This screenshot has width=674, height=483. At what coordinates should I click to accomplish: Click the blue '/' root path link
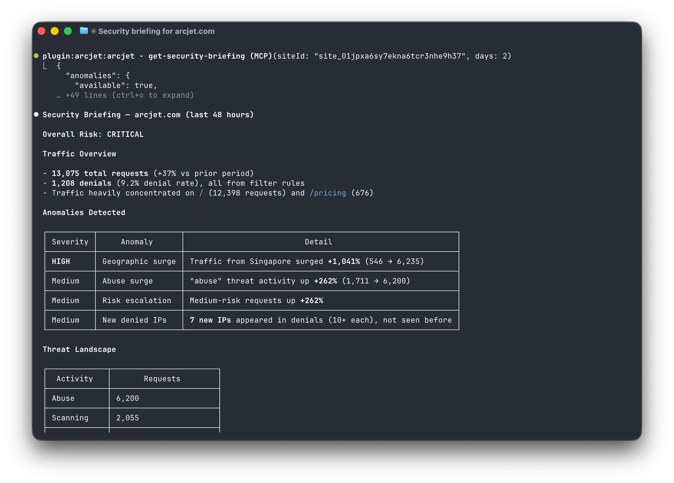tap(201, 193)
